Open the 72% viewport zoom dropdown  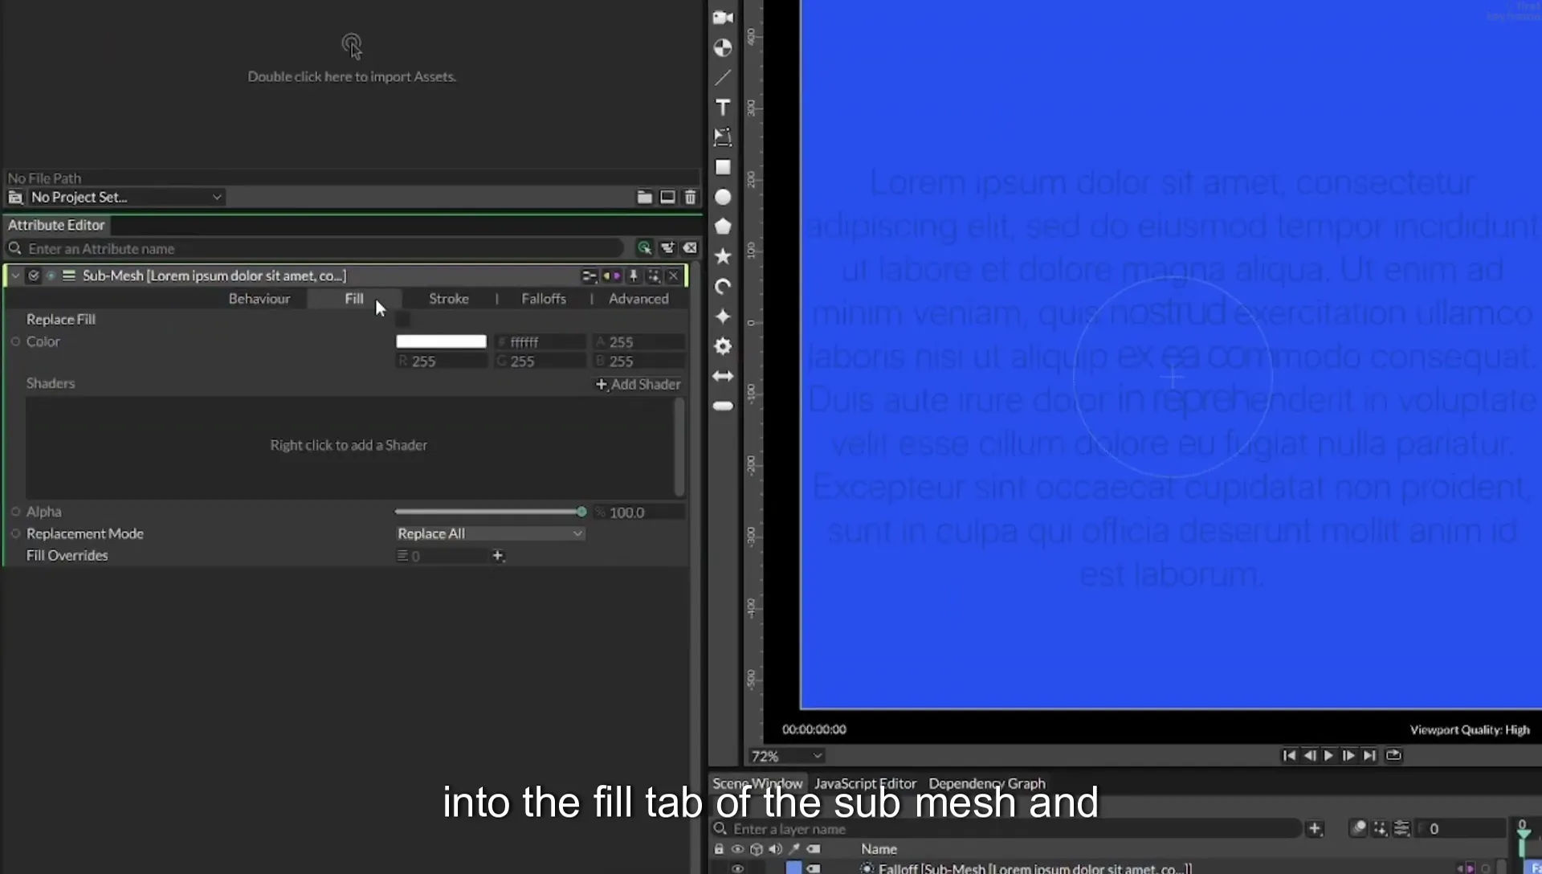[x=786, y=756]
